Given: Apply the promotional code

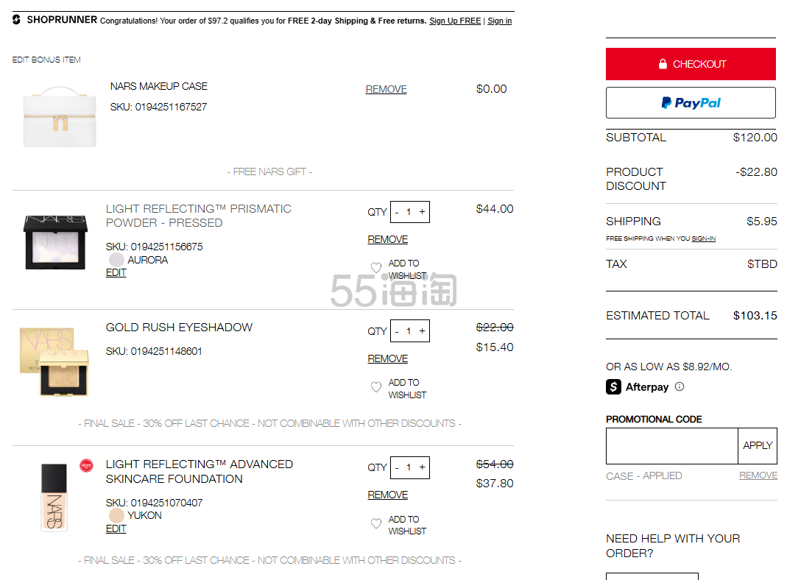Looking at the screenshot, I should (757, 446).
